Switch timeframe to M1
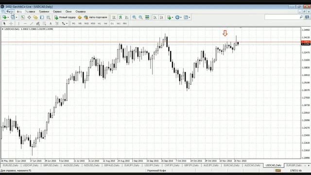Screen dimensions: 311x175 pos(73,23)
